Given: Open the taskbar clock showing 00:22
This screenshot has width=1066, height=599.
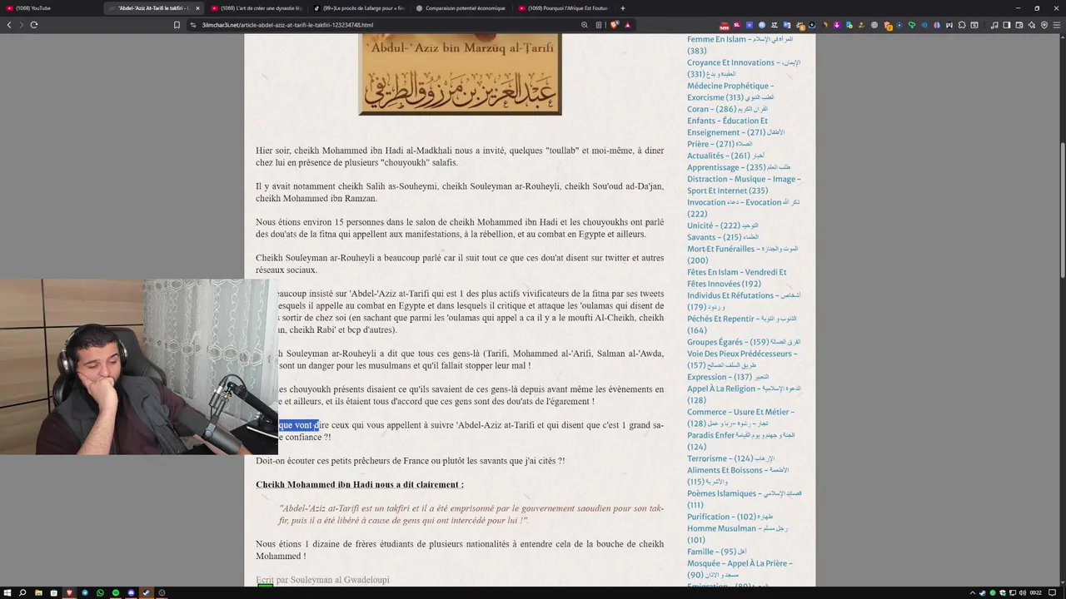Looking at the screenshot, I should (x=1036, y=593).
